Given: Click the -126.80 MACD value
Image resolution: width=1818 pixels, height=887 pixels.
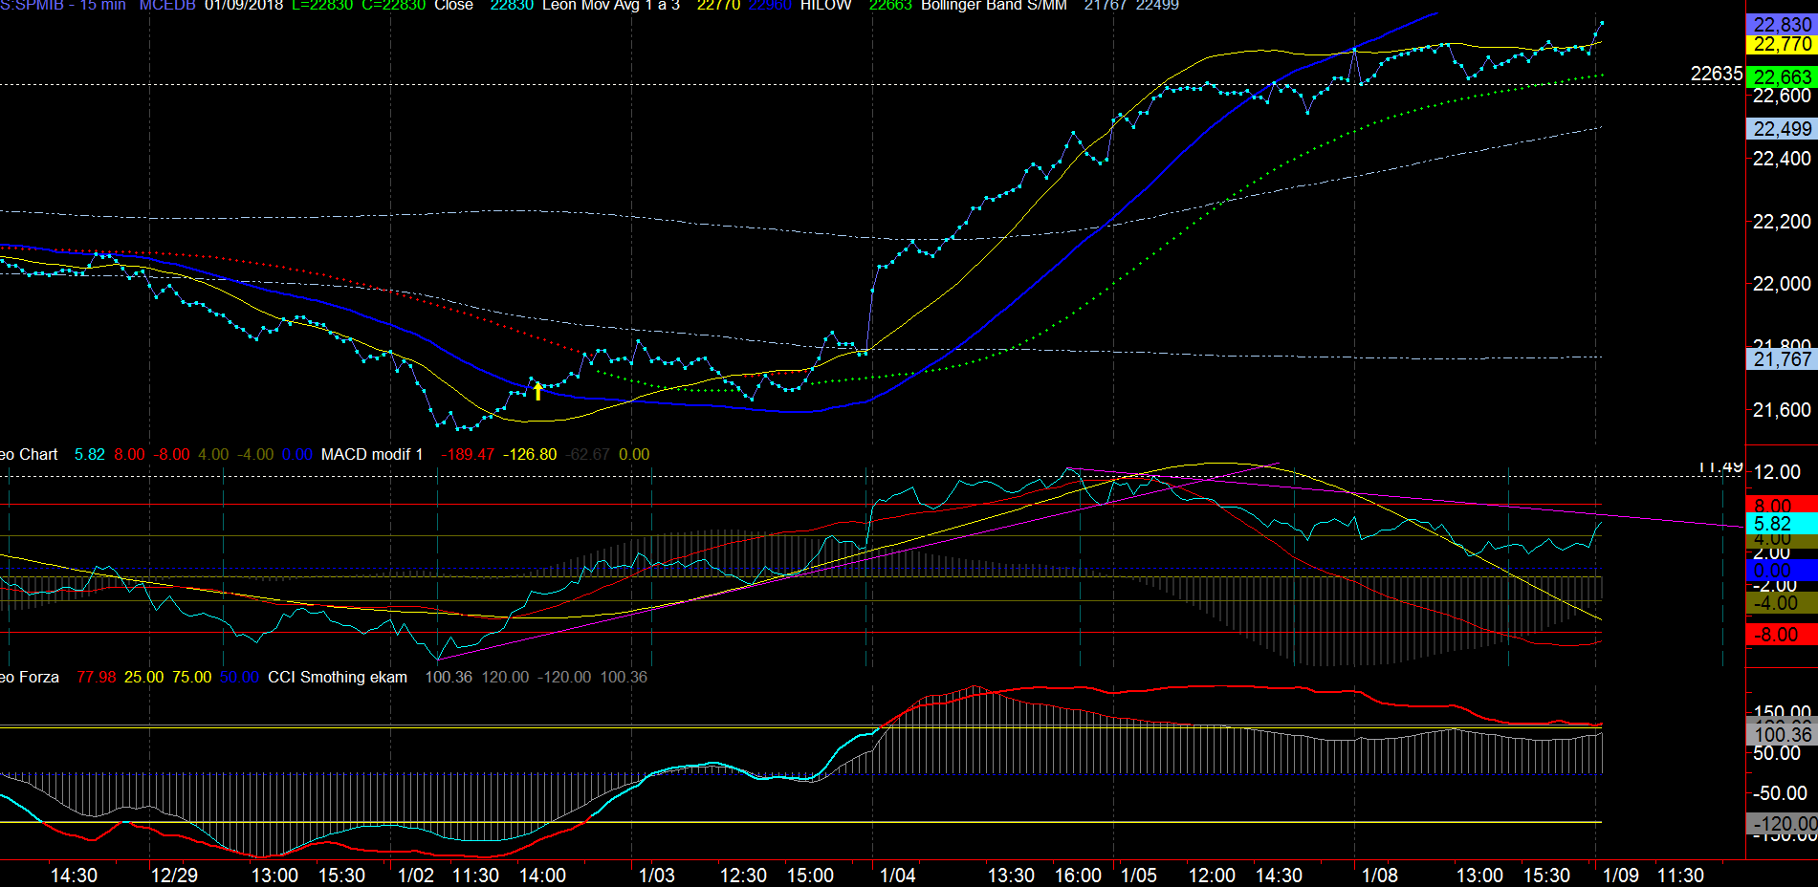Looking at the screenshot, I should click(x=530, y=454).
